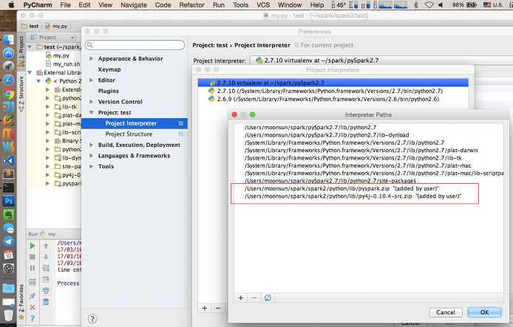Open Visual Studio Code from the dock
Image resolution: width=513 pixels, height=327 pixels.
click(9, 161)
